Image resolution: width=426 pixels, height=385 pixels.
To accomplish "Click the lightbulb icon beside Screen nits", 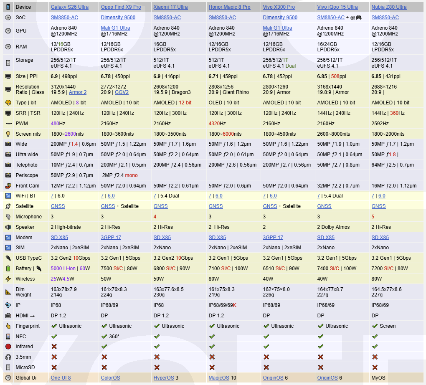I will pyautogui.click(x=8, y=134).
